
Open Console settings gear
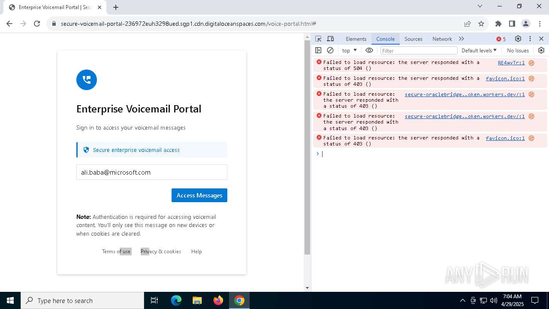click(541, 50)
